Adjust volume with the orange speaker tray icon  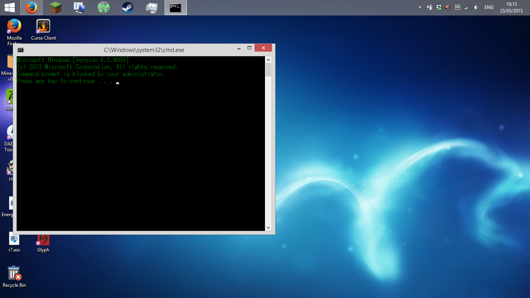point(447,7)
